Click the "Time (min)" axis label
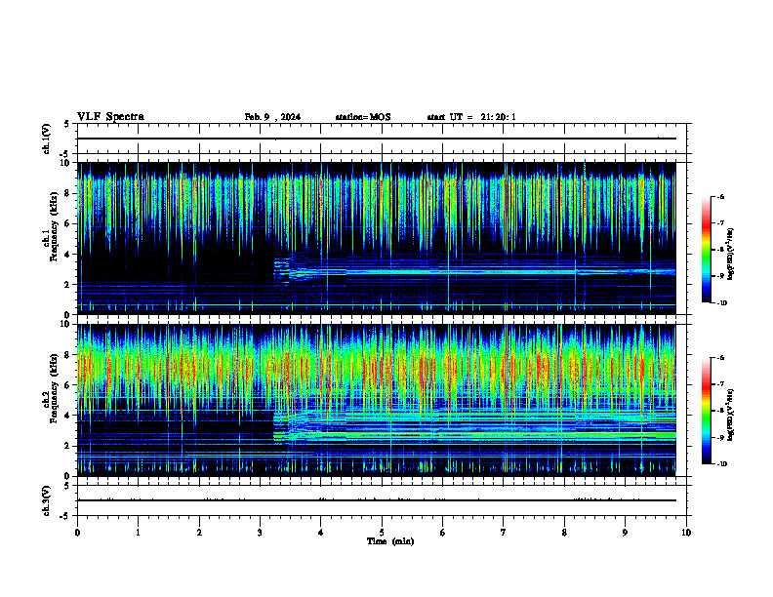 pyautogui.click(x=390, y=541)
